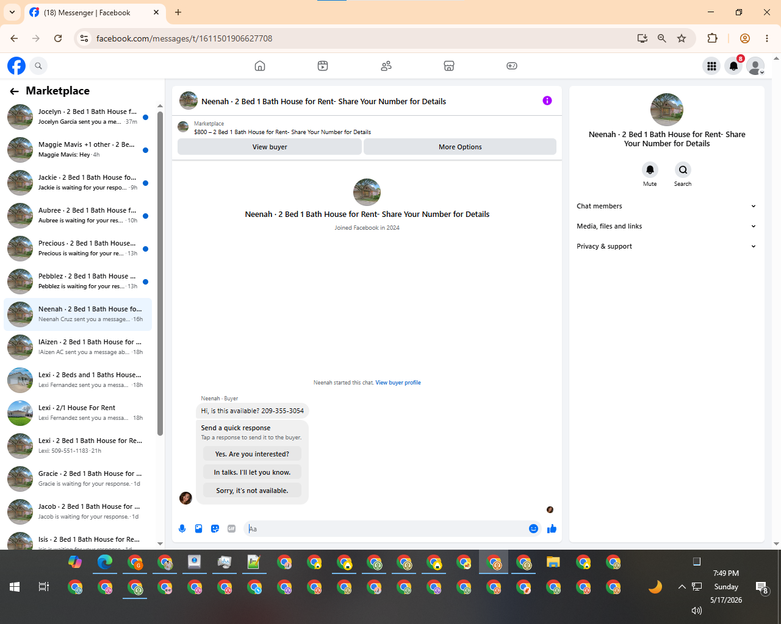The width and height of the screenshot is (781, 624).
Task: Open the account profile avatar menu
Action: point(755,66)
